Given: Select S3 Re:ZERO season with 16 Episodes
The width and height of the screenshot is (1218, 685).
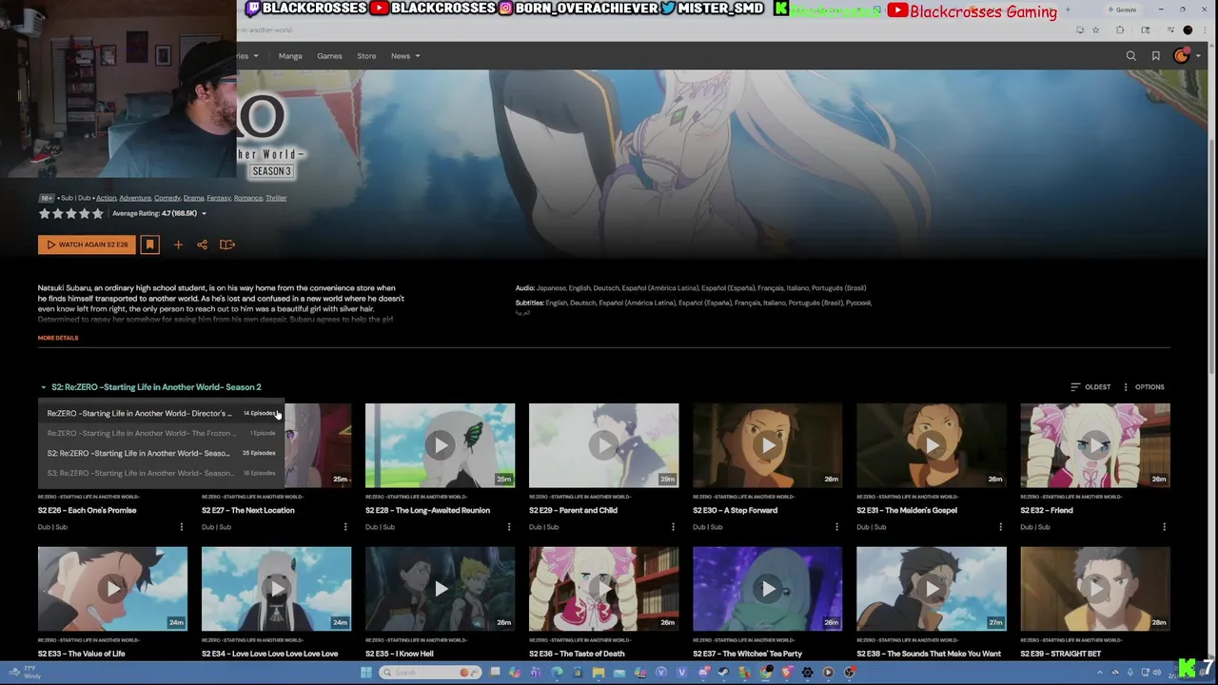Looking at the screenshot, I should [161, 473].
